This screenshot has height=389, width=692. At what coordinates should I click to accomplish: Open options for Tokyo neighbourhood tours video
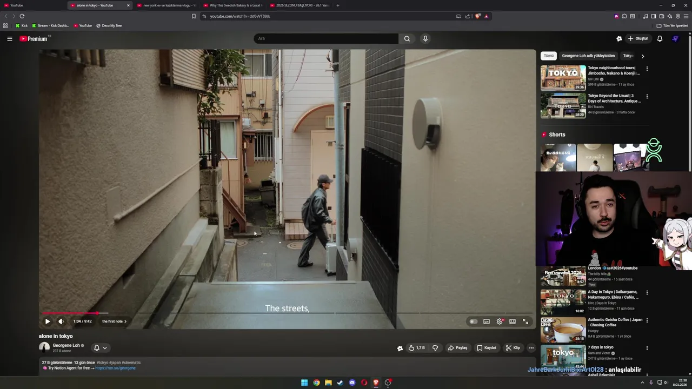click(x=647, y=69)
